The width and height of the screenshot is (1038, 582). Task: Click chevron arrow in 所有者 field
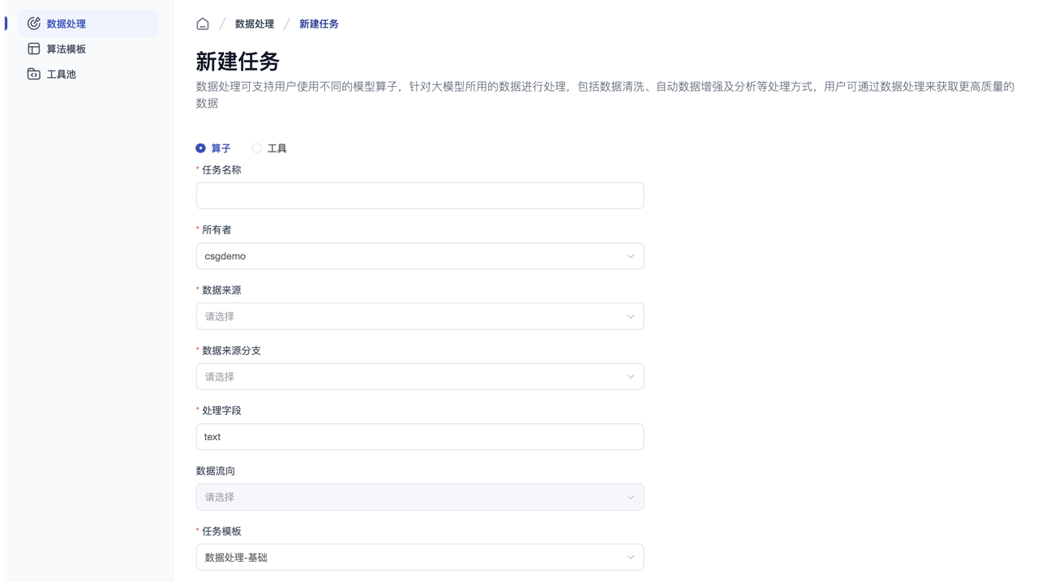[630, 256]
